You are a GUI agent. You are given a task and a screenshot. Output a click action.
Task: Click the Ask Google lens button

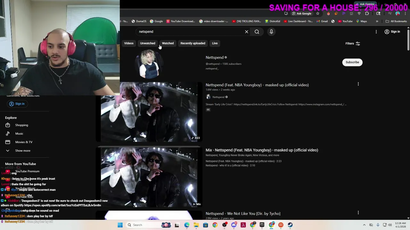pos(302,13)
